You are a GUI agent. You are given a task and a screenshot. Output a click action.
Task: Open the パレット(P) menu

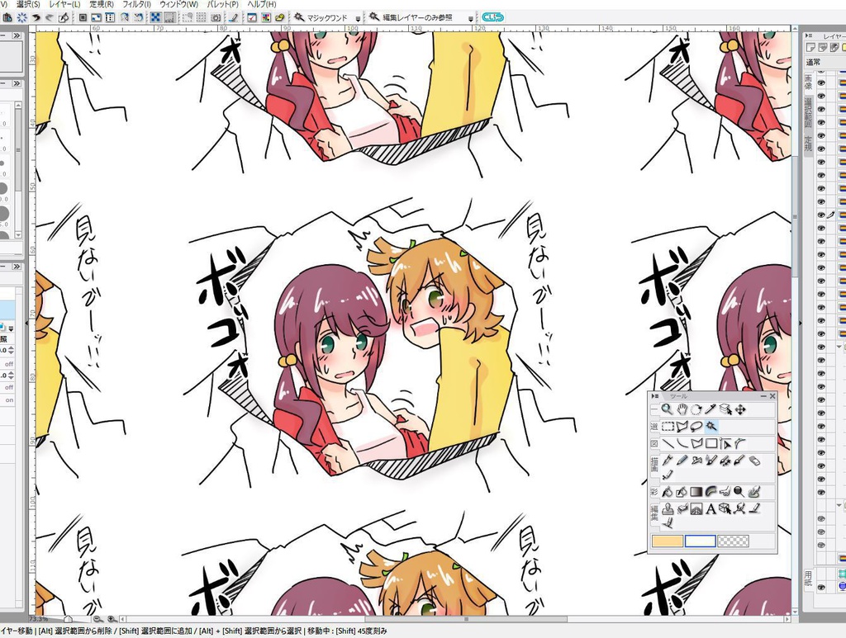pyautogui.click(x=223, y=4)
